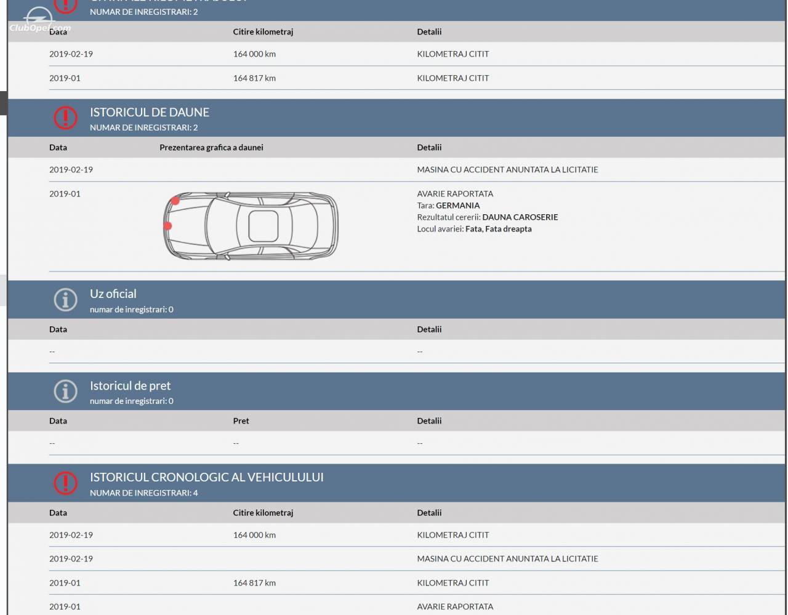The width and height of the screenshot is (788, 615).
Task: Click the car damage diagram image
Action: tap(251, 225)
